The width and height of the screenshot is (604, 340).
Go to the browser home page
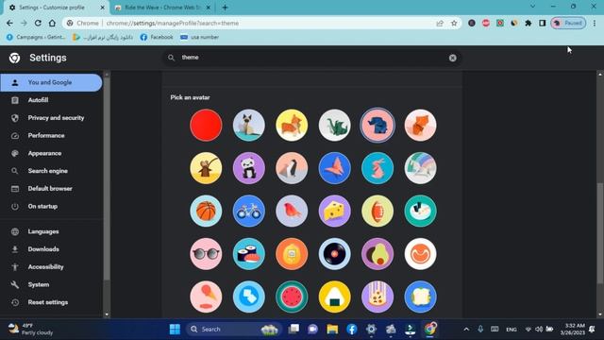click(x=52, y=23)
